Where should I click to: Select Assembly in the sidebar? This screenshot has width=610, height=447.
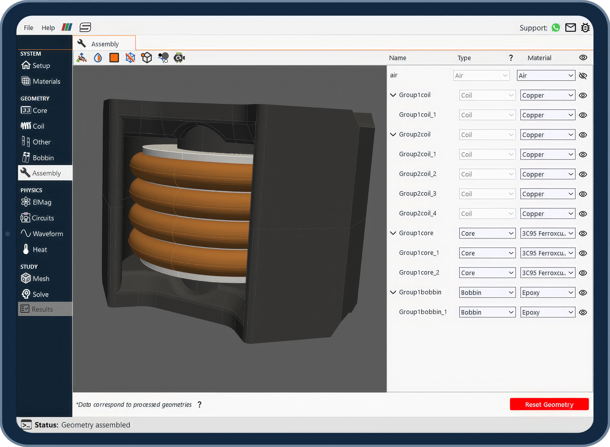tap(45, 173)
